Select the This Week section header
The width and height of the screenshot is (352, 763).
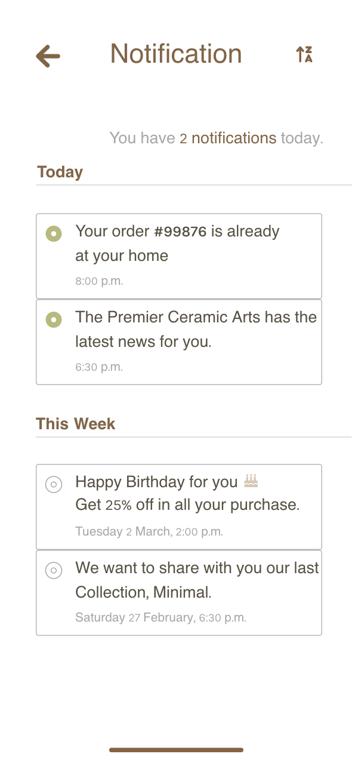tap(75, 424)
